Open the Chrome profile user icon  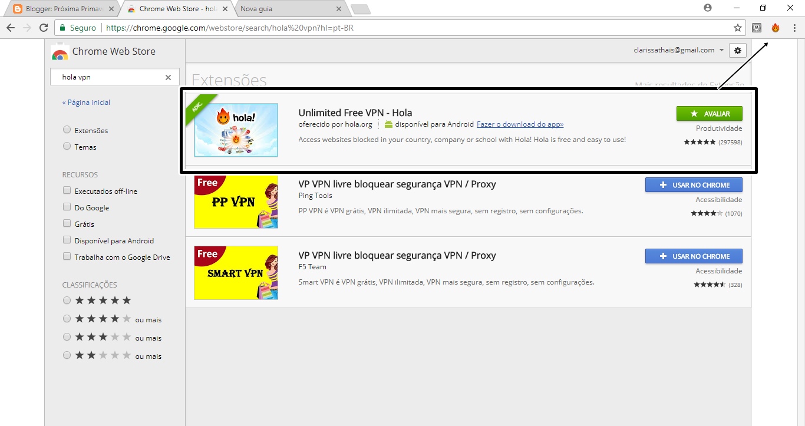click(708, 8)
